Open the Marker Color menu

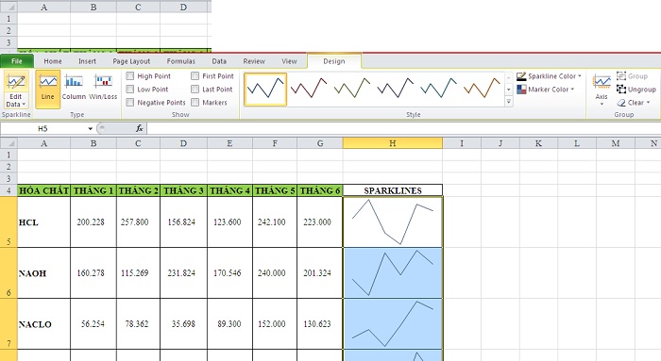click(546, 90)
